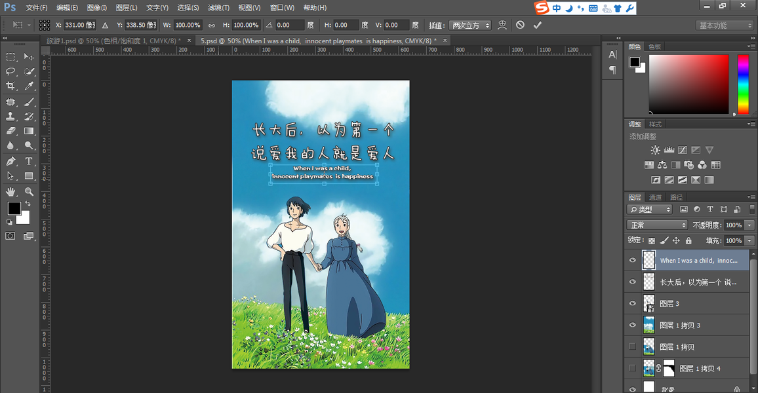Toggle relative positioning triangle icon
The width and height of the screenshot is (758, 393).
[x=105, y=25]
